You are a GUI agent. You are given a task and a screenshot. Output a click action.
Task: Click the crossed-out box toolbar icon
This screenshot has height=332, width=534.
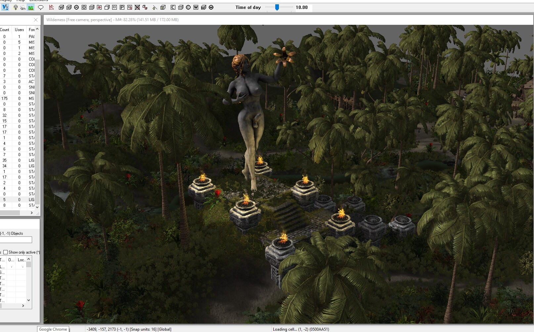137,7
